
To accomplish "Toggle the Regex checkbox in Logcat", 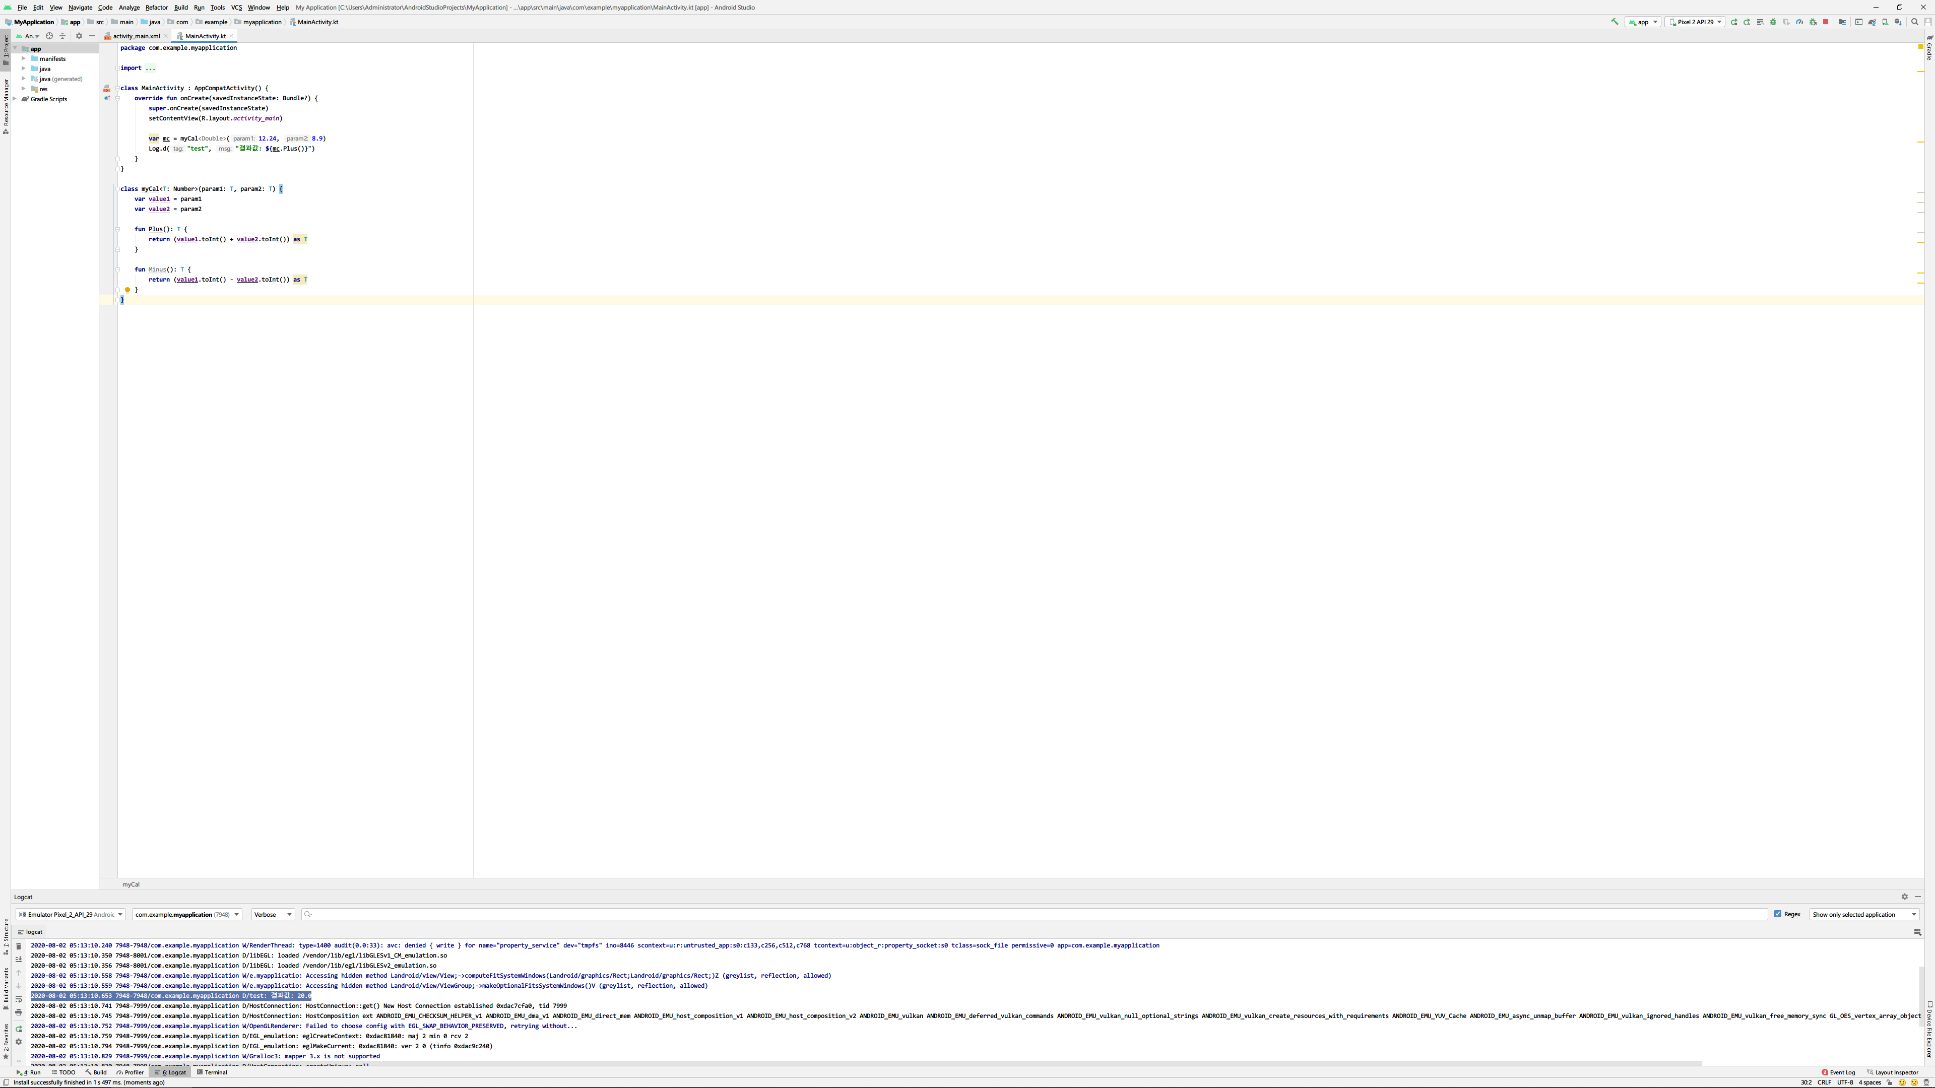I will pos(1777,914).
